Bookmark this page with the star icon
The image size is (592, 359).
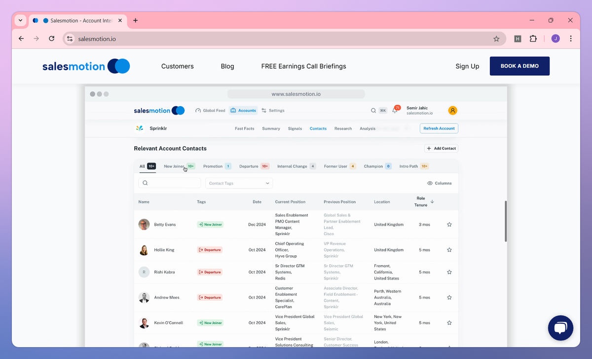(x=496, y=39)
